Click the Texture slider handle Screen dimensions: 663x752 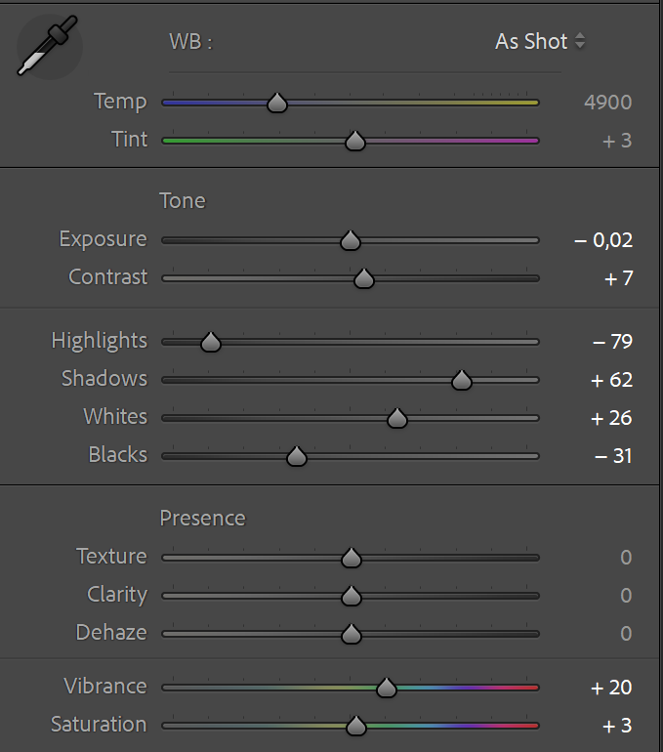pyautogui.click(x=352, y=558)
